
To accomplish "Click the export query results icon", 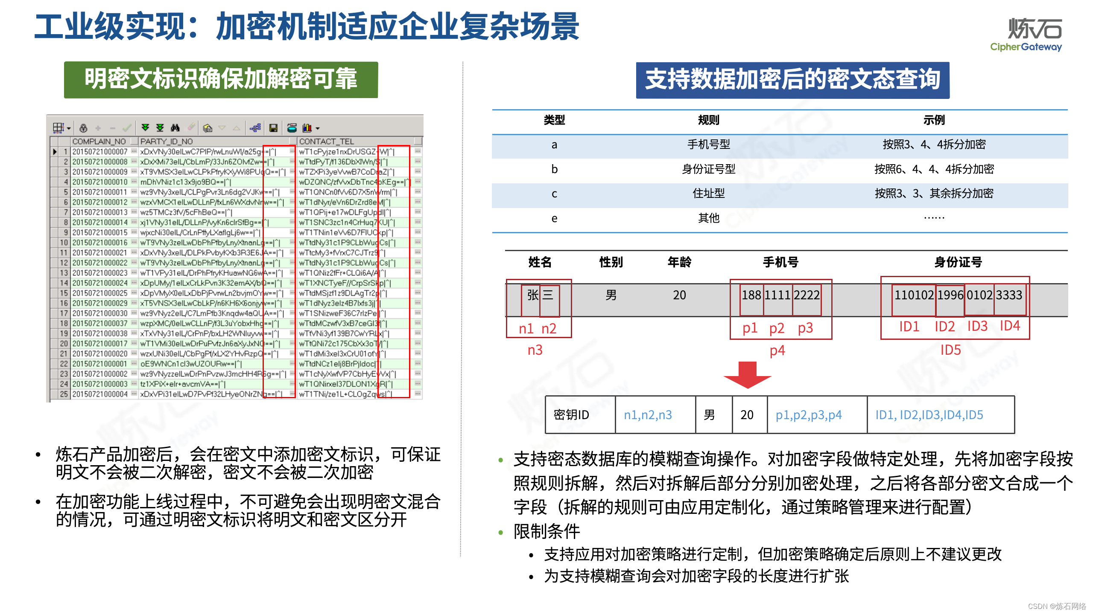I will (207, 128).
